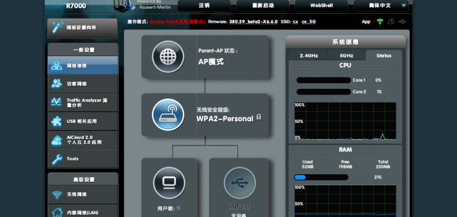Click the WPA2-Personal lock icon
This screenshot has height=217, width=457.
259,117
